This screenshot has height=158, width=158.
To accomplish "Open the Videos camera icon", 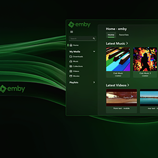I will click(71, 71).
